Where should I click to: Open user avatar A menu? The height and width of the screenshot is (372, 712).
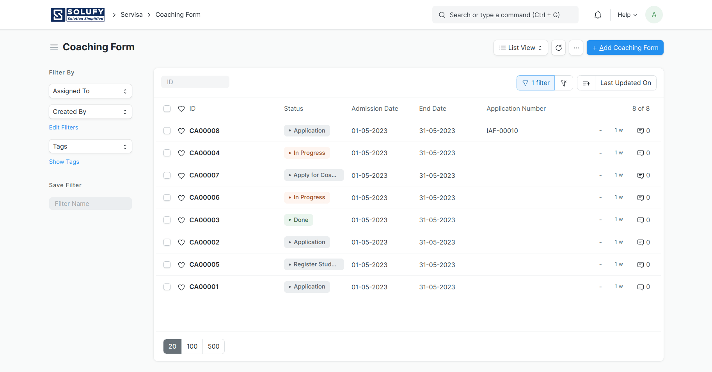click(654, 15)
